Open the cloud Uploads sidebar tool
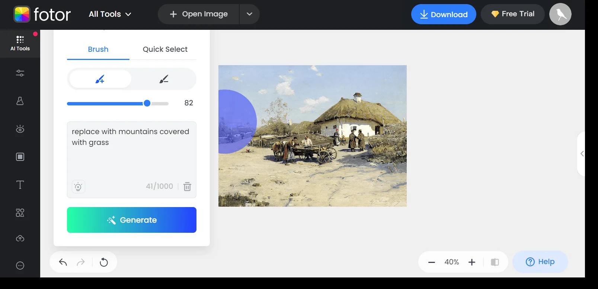The image size is (598, 289). click(20, 238)
